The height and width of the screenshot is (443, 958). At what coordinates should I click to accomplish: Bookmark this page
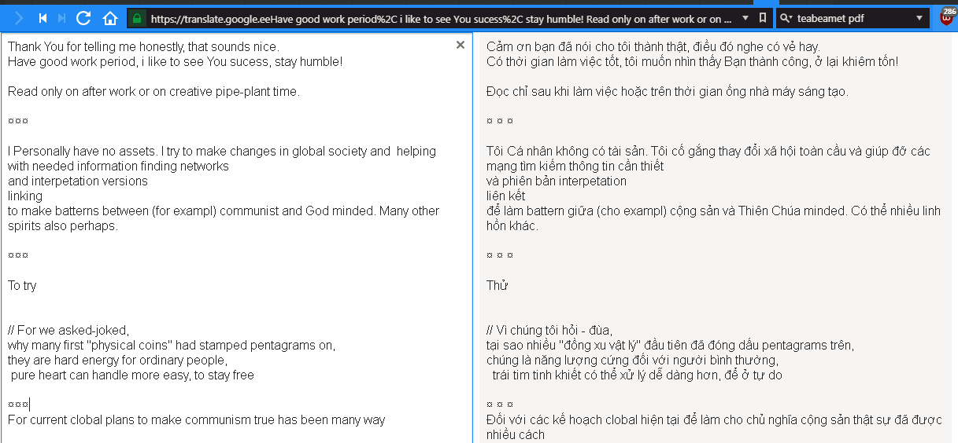pyautogui.click(x=762, y=17)
